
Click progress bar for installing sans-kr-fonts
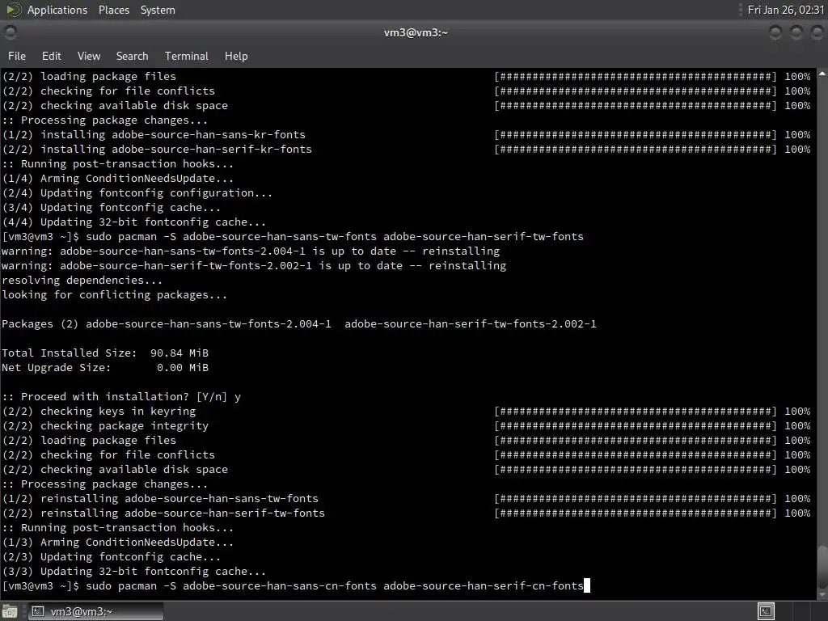click(636, 135)
